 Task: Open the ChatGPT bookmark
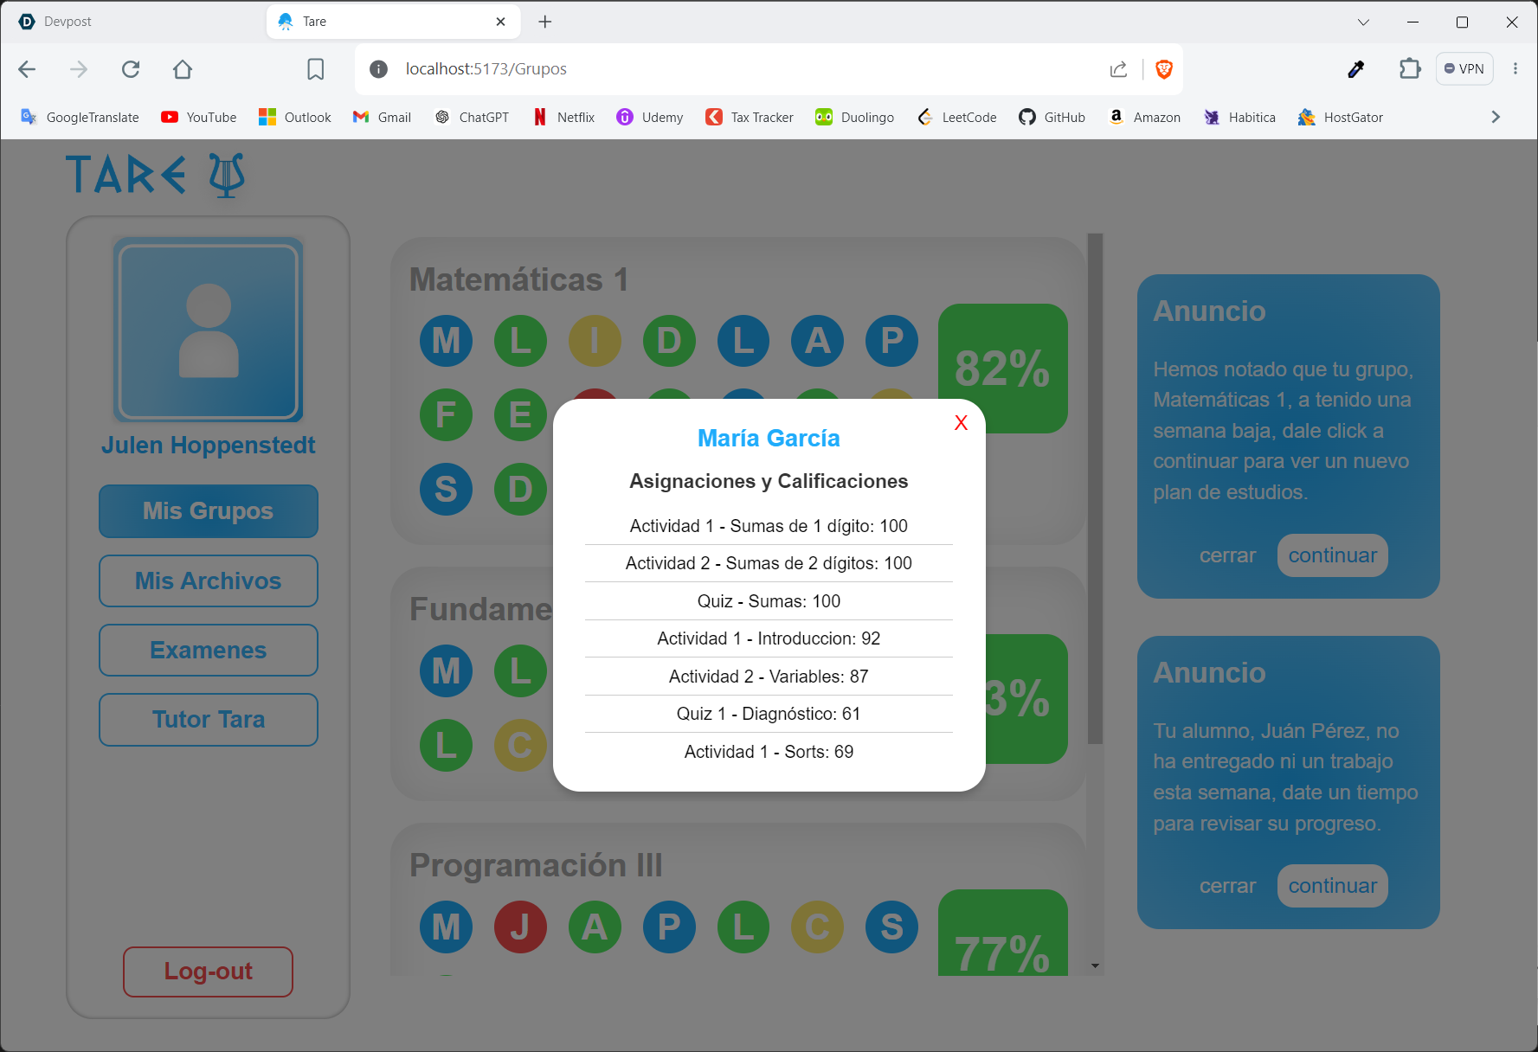click(x=472, y=117)
